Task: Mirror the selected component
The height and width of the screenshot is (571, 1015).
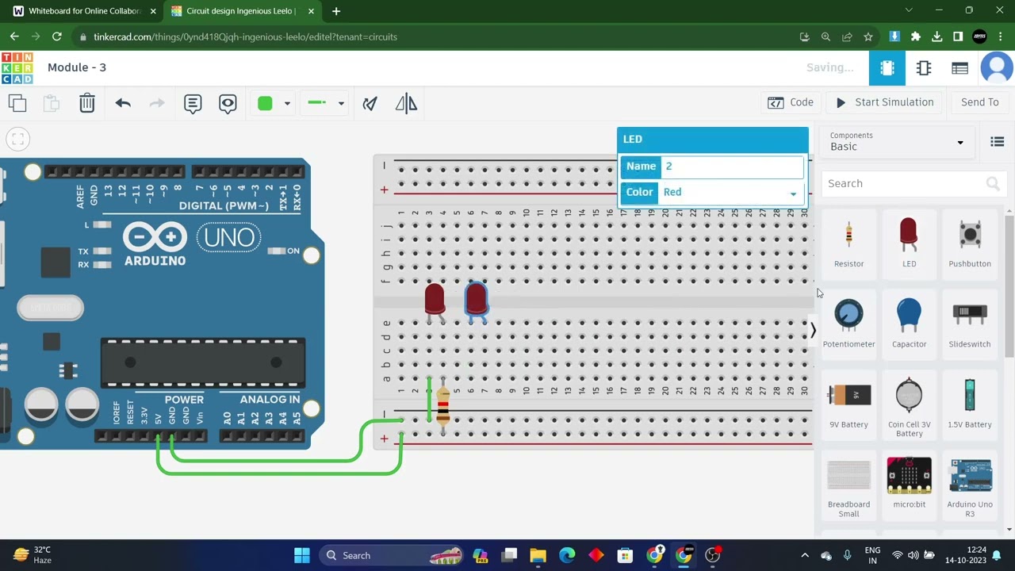Action: point(406,103)
